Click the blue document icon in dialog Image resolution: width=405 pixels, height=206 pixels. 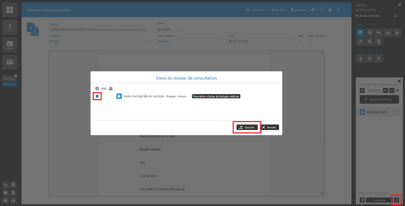[119, 96]
